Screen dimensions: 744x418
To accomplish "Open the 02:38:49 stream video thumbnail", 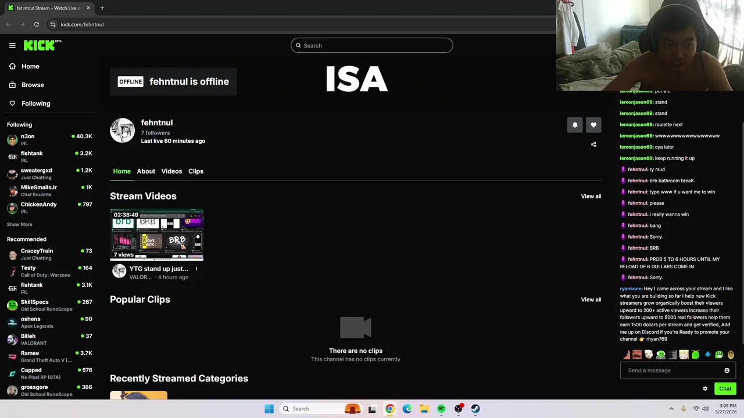I will (x=157, y=235).
